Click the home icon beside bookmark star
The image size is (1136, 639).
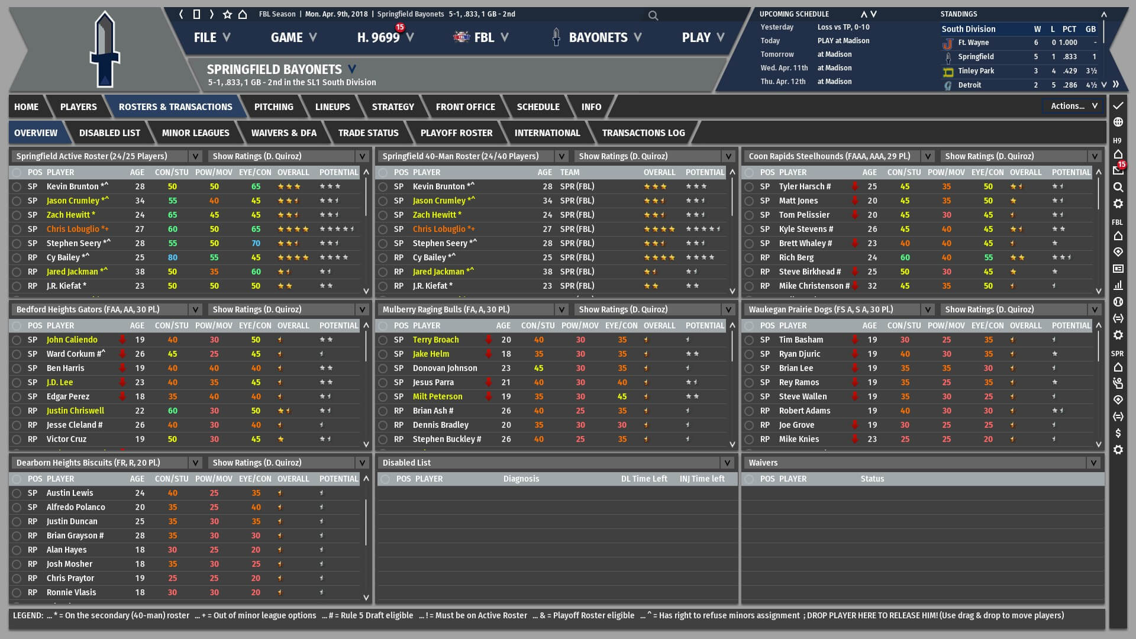click(x=243, y=14)
